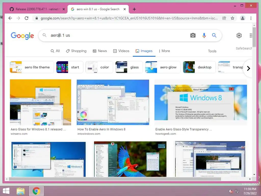This screenshot has width=261, height=196.
Task: Click the padlock site info icon
Action: coord(37,18)
